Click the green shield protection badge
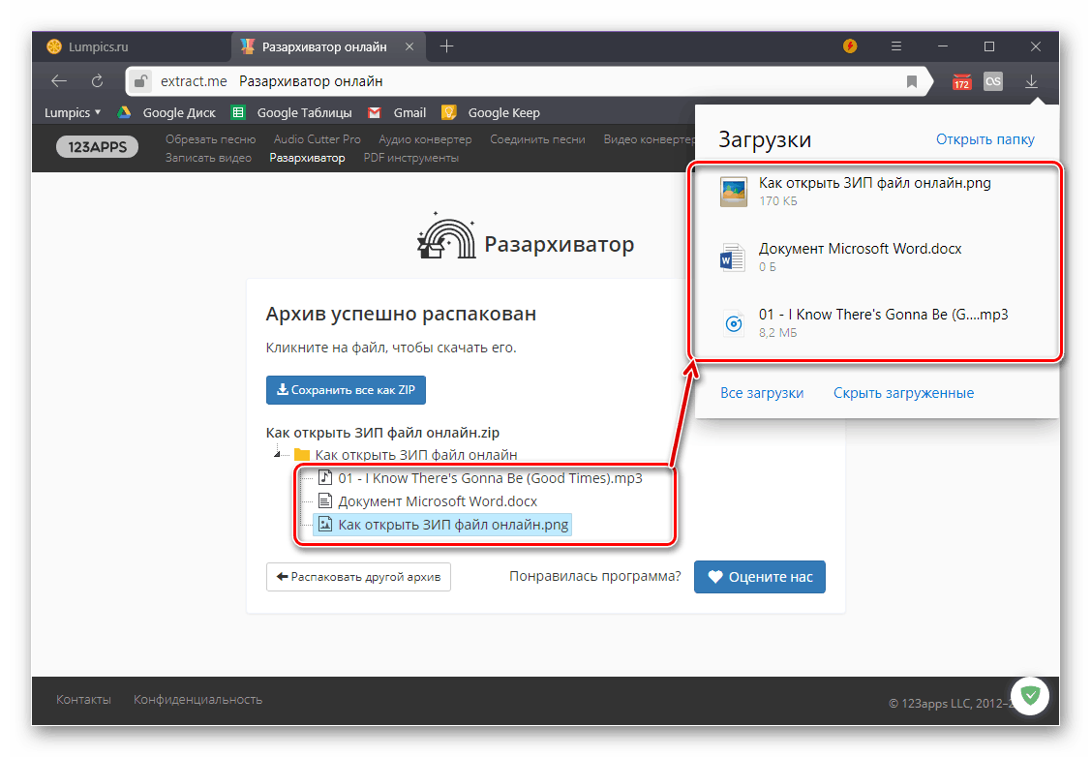1091x757 pixels. coord(1030,695)
